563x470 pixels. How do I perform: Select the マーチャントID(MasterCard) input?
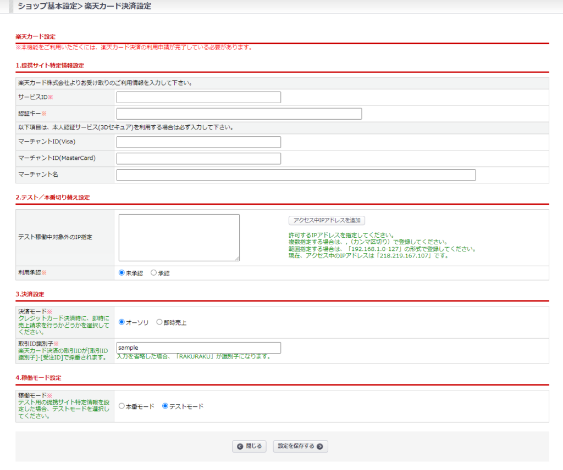click(198, 159)
